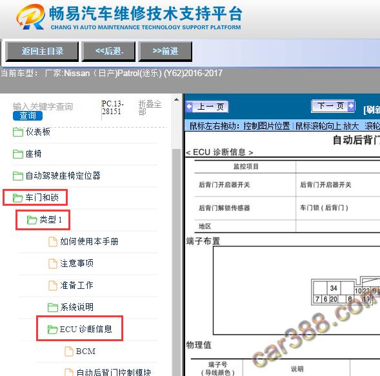
Task: Collapse the ECU 诊断信息 folder
Action: tap(86, 330)
